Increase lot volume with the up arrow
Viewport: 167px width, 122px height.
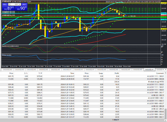tap(20, 4)
